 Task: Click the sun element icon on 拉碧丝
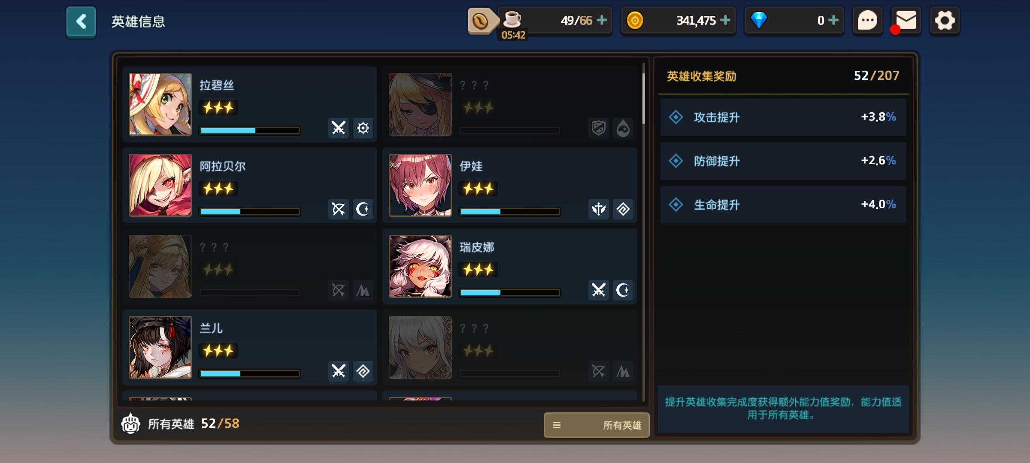363,128
